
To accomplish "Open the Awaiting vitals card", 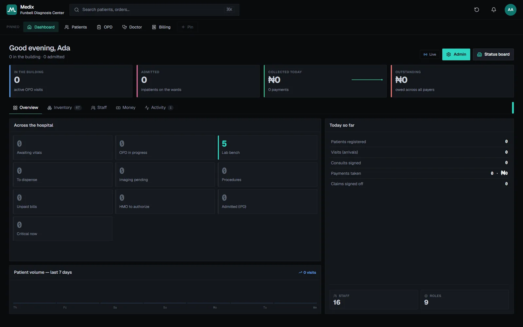I will click(x=63, y=147).
